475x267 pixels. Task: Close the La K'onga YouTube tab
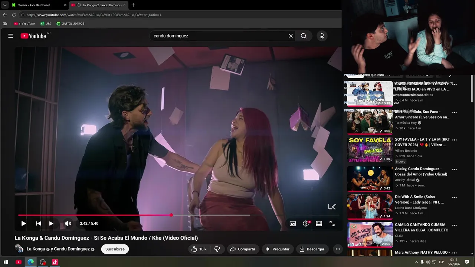pyautogui.click(x=124, y=5)
